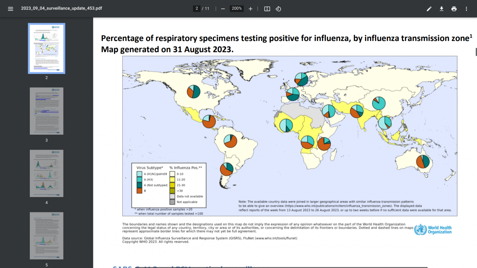Zoom in using the plus button
This screenshot has width=477, height=268.
tap(251, 9)
